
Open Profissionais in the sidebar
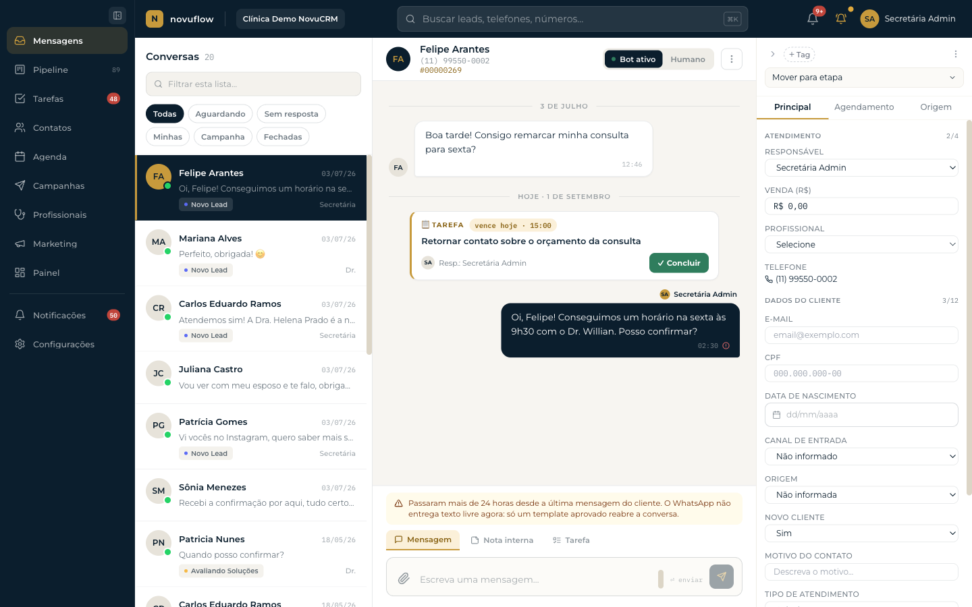click(x=67, y=214)
